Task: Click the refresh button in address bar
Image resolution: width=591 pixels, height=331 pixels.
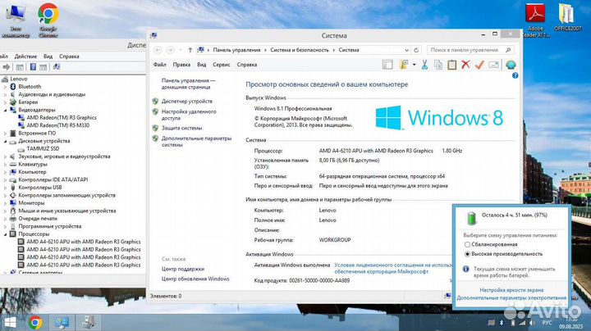Action: [416, 50]
